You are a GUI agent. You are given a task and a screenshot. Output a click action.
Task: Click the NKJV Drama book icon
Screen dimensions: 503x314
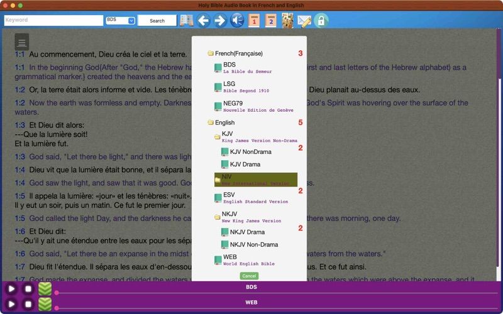[225, 232]
